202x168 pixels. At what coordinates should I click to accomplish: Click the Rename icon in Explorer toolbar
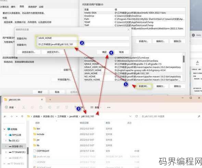[x=49, y=107]
